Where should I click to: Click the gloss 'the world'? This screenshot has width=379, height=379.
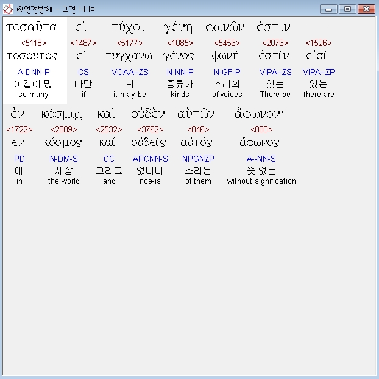[x=64, y=181]
